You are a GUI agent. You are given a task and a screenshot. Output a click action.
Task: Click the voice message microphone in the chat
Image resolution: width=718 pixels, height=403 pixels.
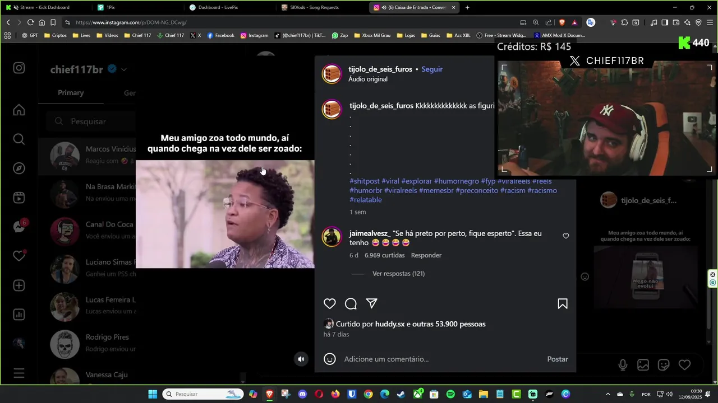pos(623,365)
